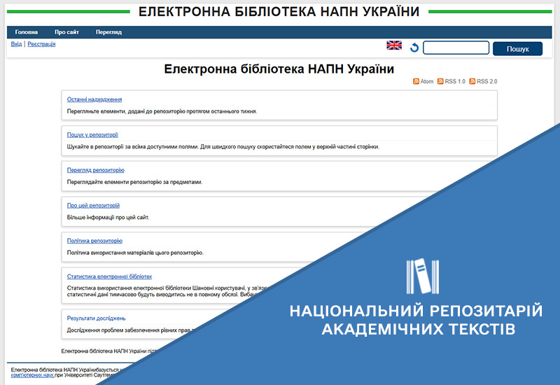560x385 pixels.
Task: Click the Пошук search button
Action: pos(517,49)
